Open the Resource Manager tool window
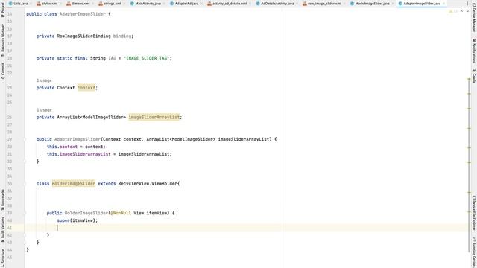 point(3,39)
